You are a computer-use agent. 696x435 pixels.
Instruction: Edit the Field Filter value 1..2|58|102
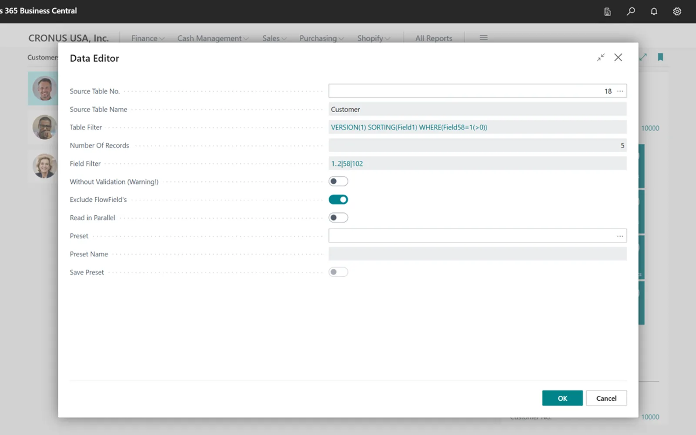click(477, 164)
